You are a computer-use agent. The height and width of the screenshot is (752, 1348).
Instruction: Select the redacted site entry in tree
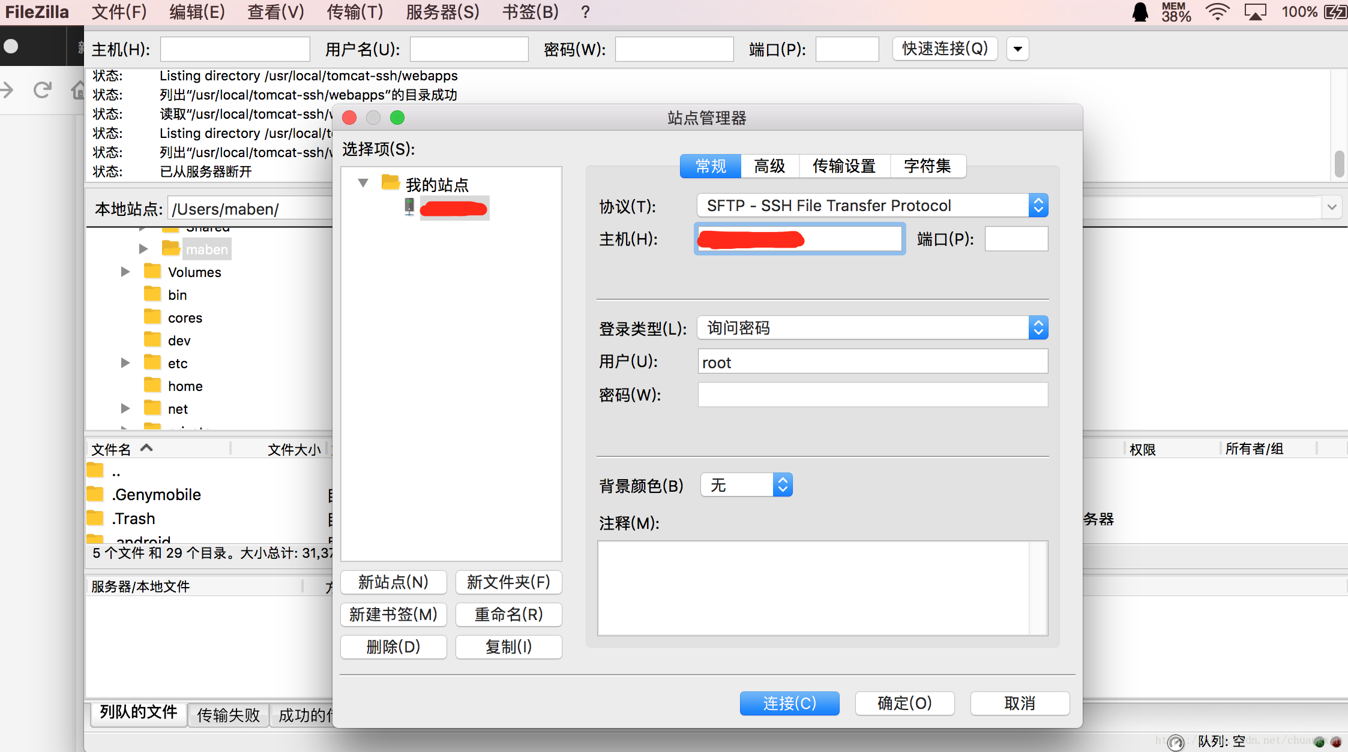pyautogui.click(x=454, y=208)
